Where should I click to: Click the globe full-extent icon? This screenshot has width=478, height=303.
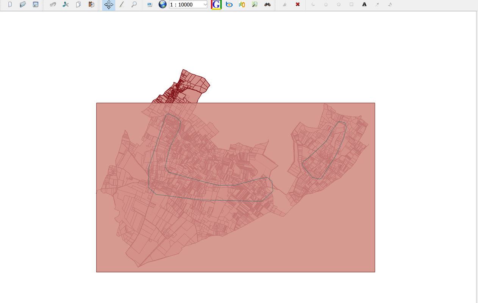162,5
